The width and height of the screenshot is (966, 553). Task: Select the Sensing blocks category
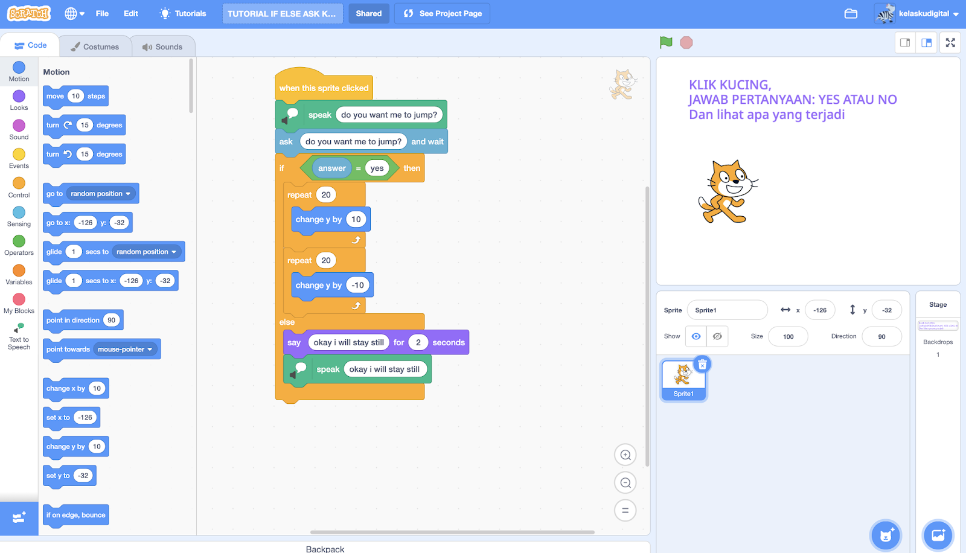click(x=19, y=216)
